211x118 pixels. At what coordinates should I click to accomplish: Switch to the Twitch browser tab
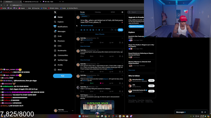click(51, 2)
